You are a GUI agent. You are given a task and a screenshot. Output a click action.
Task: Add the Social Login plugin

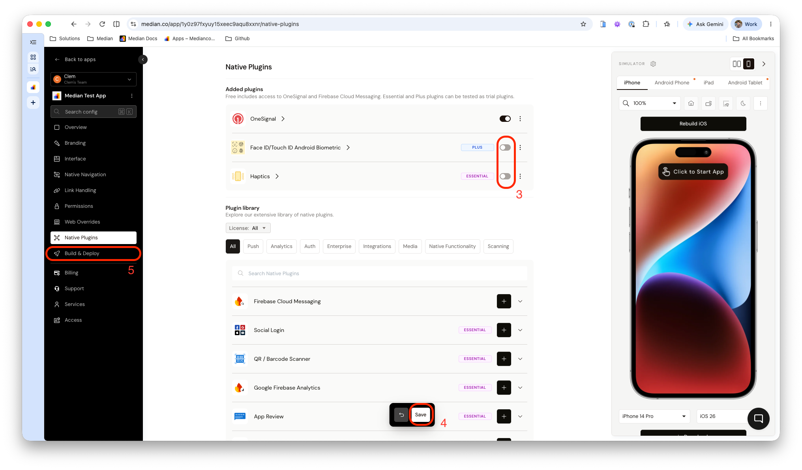click(x=504, y=330)
